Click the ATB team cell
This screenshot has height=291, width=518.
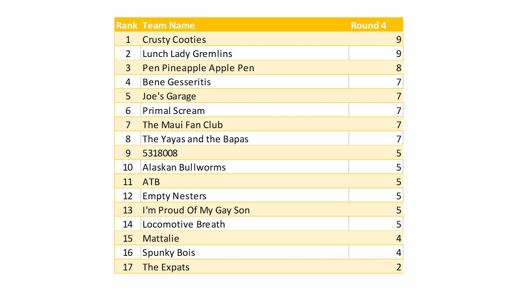151,182
